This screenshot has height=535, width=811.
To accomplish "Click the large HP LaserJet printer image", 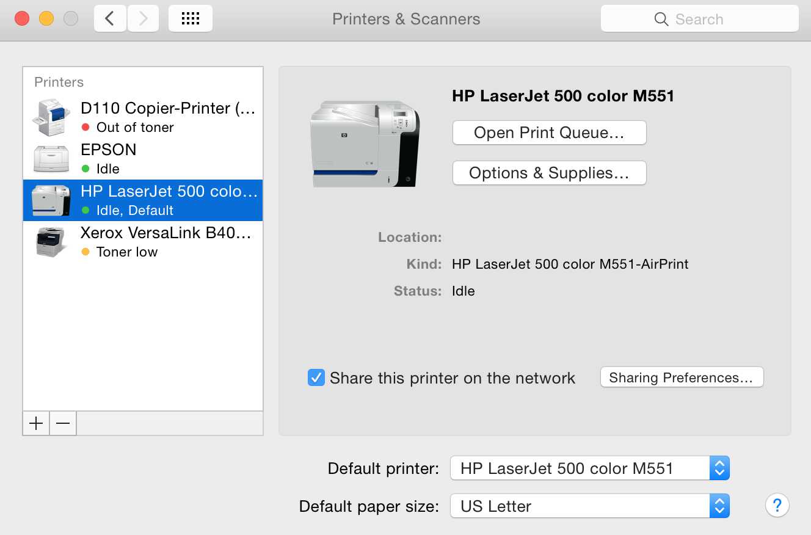I will pyautogui.click(x=365, y=144).
